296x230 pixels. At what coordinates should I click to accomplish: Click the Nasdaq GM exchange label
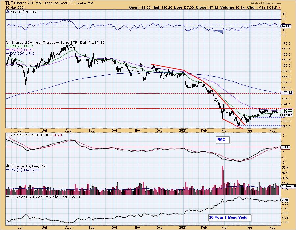[84, 3]
